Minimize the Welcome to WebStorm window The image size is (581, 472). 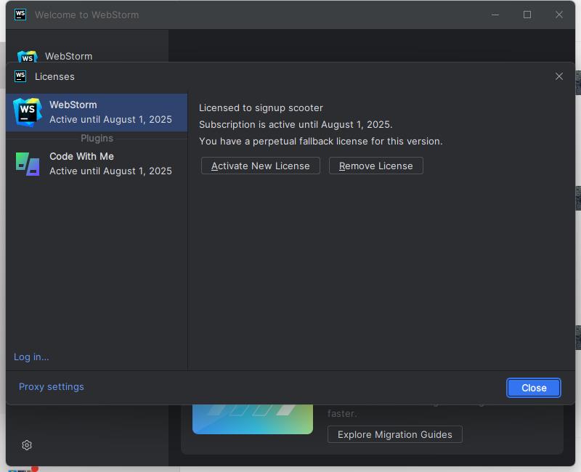point(495,15)
